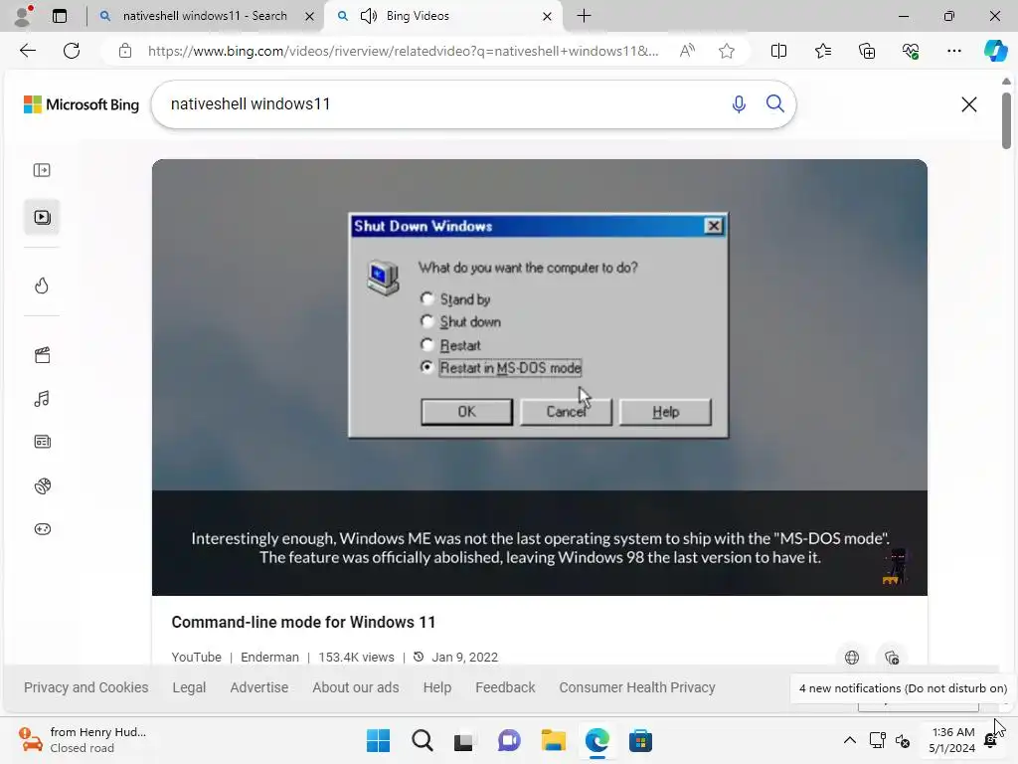Open Windows taskbar Search
Viewport: 1018px width, 764px height.
coord(422,740)
